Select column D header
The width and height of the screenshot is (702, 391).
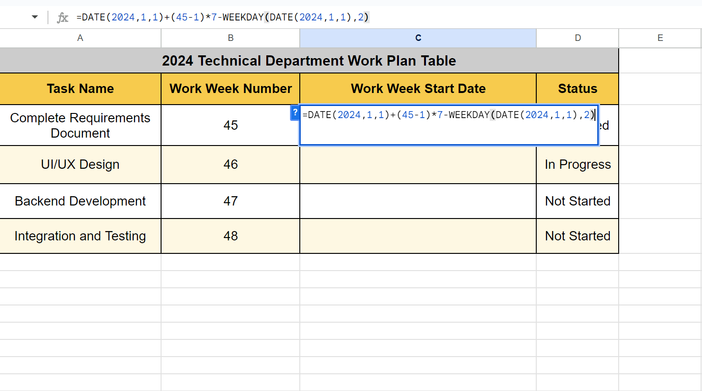click(x=578, y=38)
